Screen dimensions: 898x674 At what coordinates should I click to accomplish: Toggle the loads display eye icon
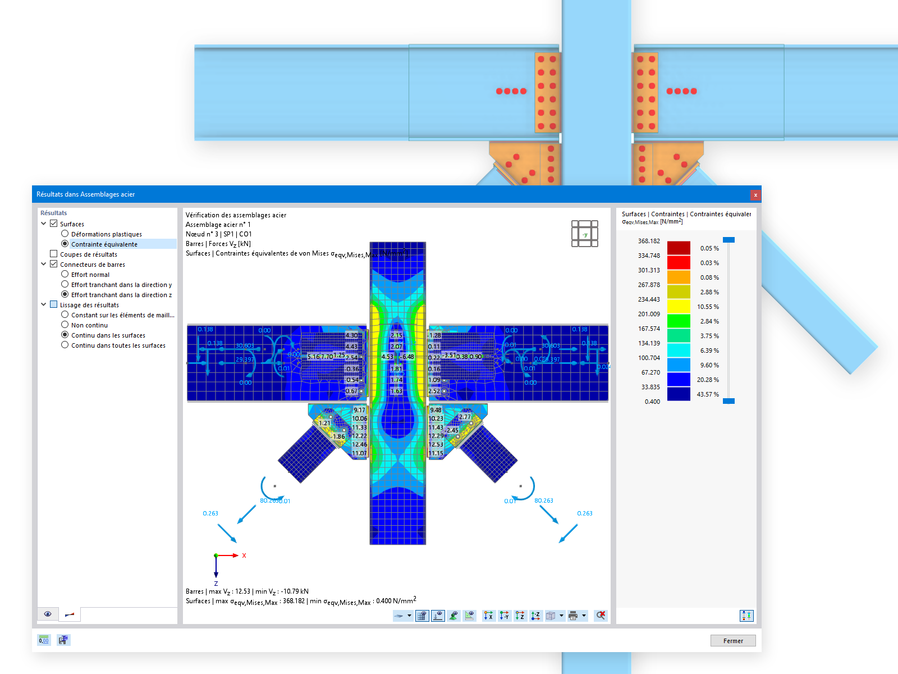tap(438, 616)
